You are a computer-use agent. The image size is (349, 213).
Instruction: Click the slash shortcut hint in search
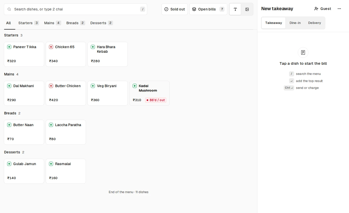pos(143,9)
